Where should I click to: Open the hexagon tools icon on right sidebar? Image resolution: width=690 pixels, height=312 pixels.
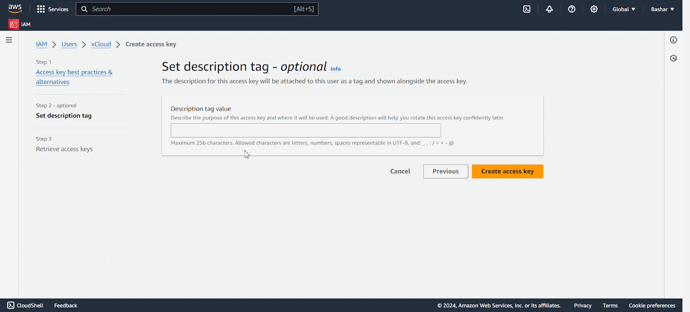674,58
